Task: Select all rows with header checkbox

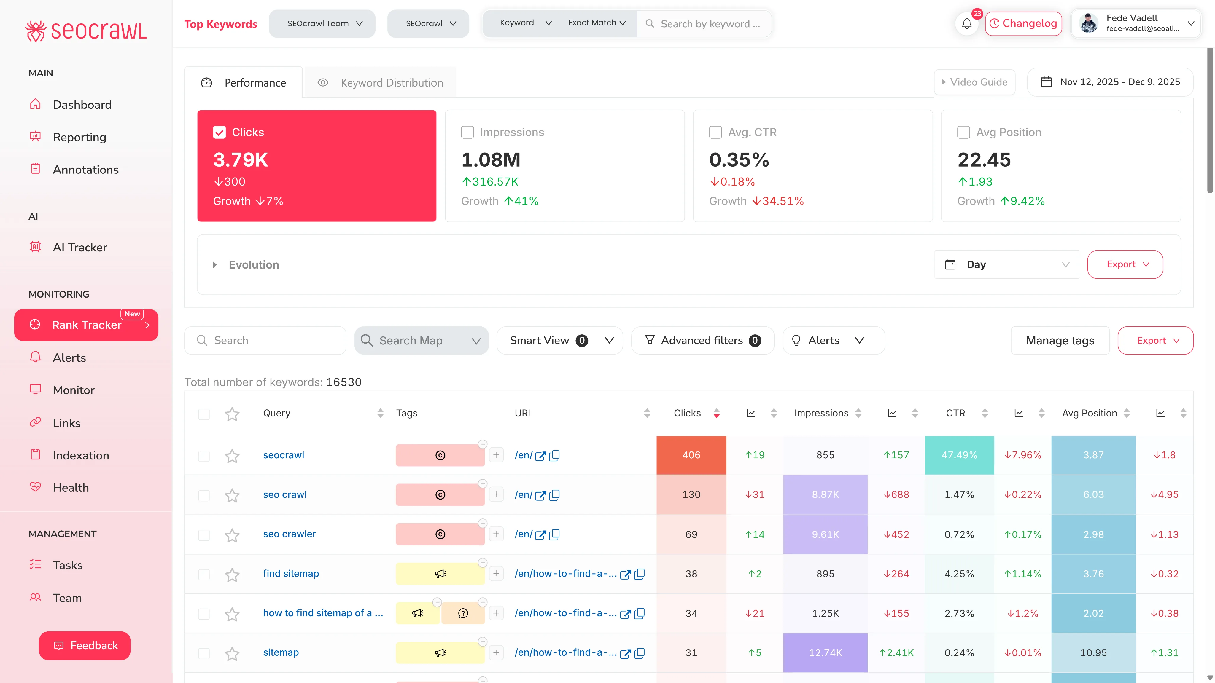Action: pos(204,414)
